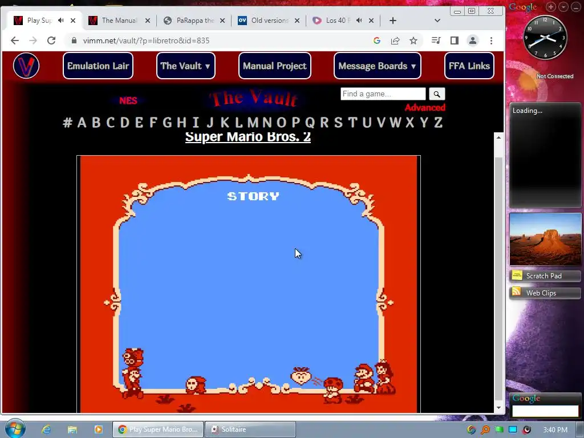The height and width of the screenshot is (438, 584).
Task: Click the magnifier search button
Action: point(437,94)
